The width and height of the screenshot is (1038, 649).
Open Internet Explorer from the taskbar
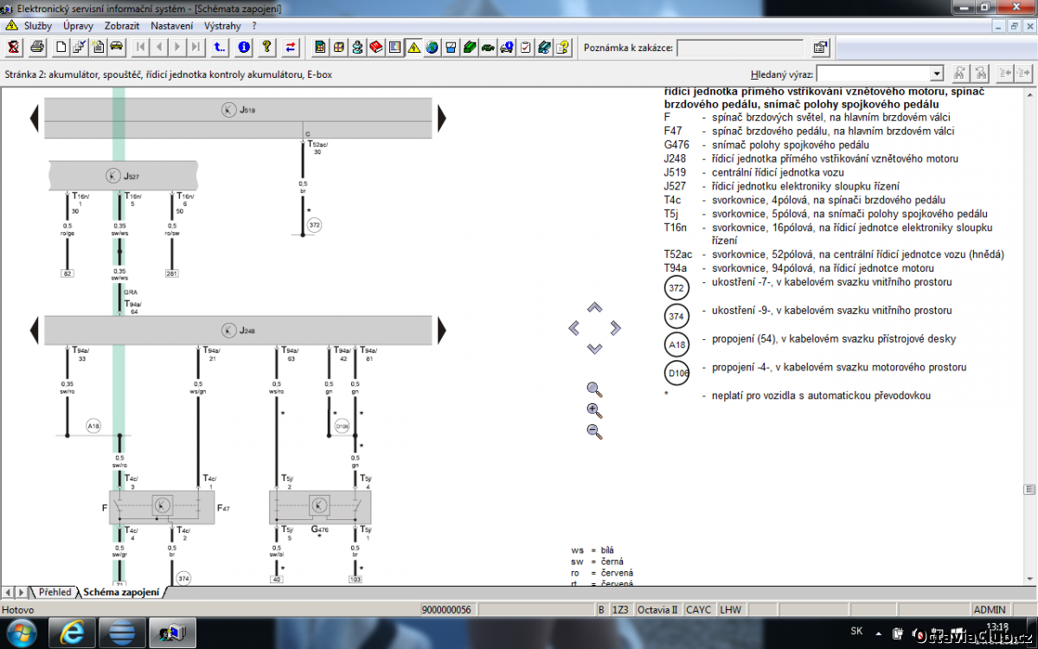74,633
